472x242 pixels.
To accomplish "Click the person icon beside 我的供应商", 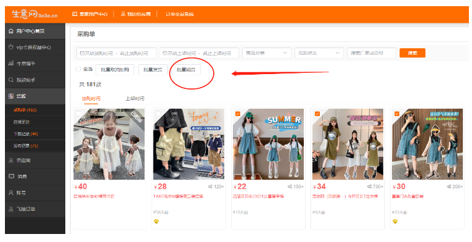I will tap(123, 14).
